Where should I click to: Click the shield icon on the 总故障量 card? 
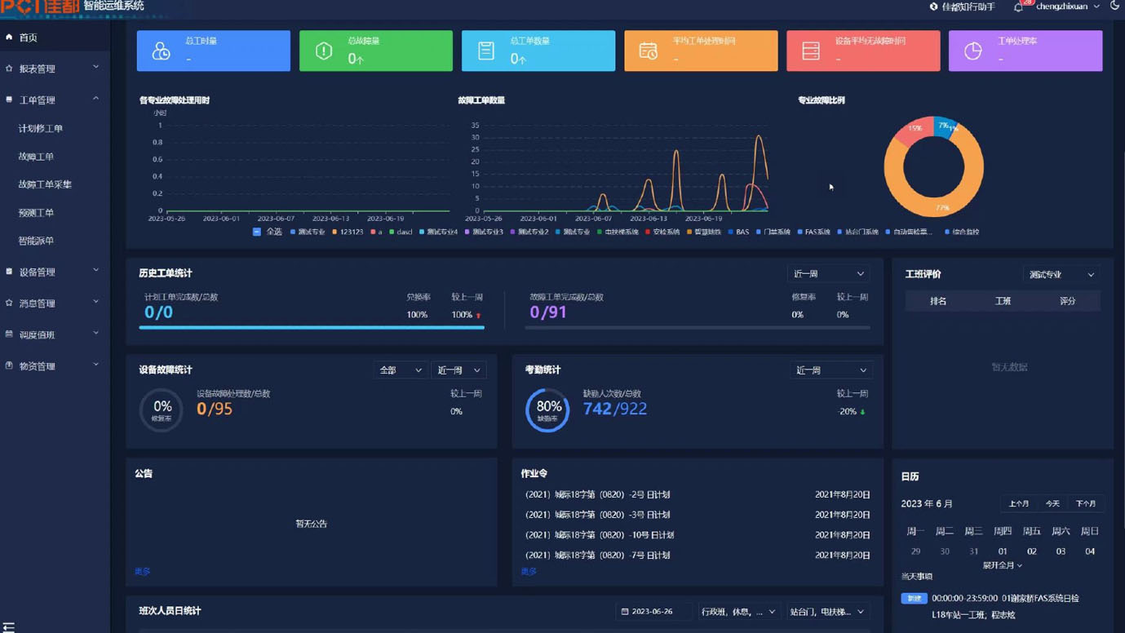pyautogui.click(x=324, y=51)
